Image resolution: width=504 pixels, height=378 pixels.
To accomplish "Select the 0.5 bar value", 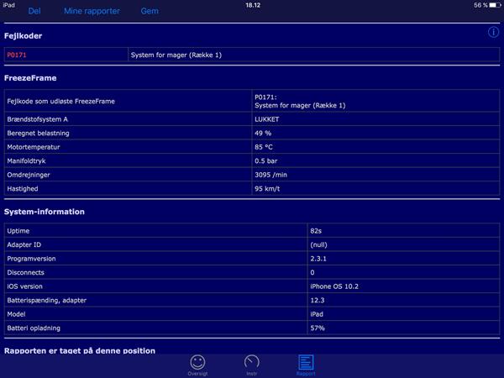I will [265, 160].
